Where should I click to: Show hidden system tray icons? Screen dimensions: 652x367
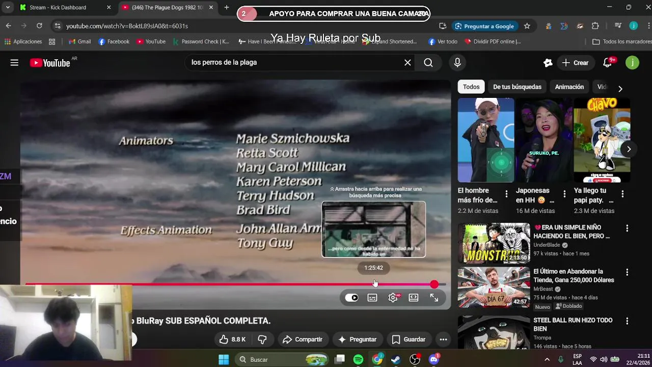pyautogui.click(x=547, y=360)
